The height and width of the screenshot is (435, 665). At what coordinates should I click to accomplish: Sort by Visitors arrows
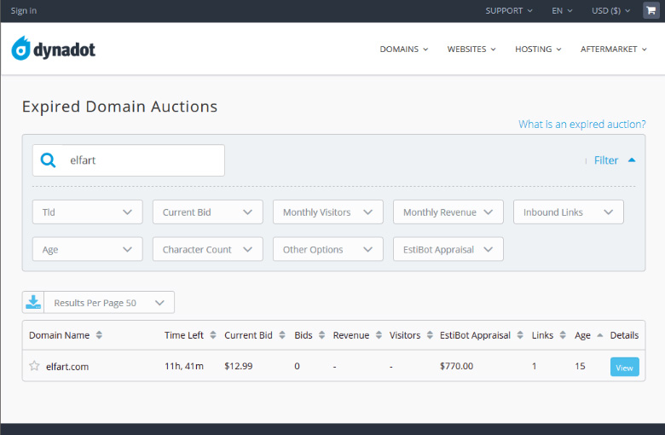pyautogui.click(x=430, y=335)
